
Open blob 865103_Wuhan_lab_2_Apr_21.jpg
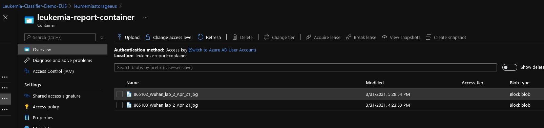166,105
